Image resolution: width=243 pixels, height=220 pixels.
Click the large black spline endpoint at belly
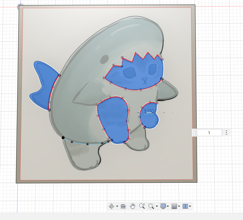(63, 138)
